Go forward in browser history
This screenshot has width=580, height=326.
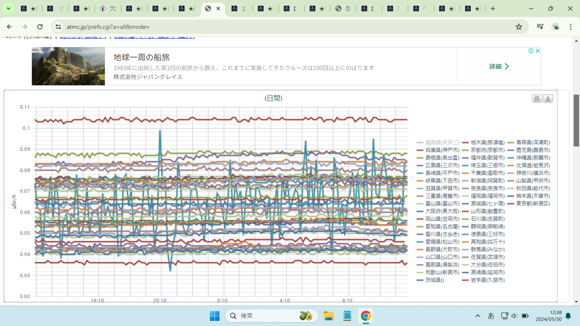(x=24, y=27)
